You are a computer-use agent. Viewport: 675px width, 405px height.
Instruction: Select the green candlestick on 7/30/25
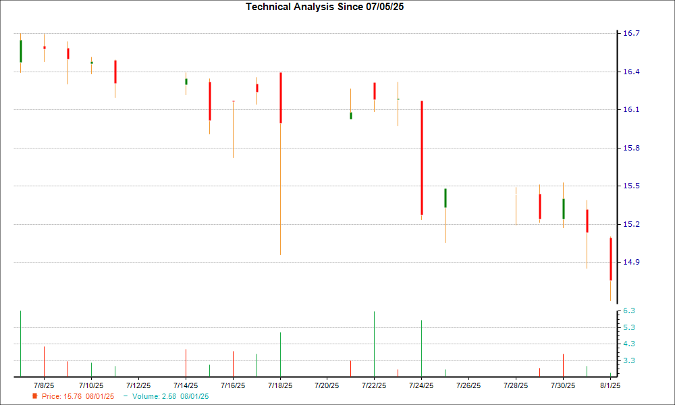(563, 209)
